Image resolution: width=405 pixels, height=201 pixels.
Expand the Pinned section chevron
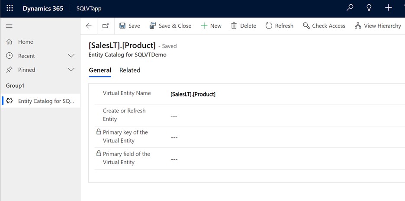pos(72,70)
